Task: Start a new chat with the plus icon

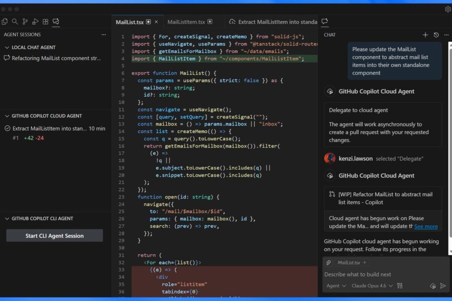Action: (x=426, y=35)
